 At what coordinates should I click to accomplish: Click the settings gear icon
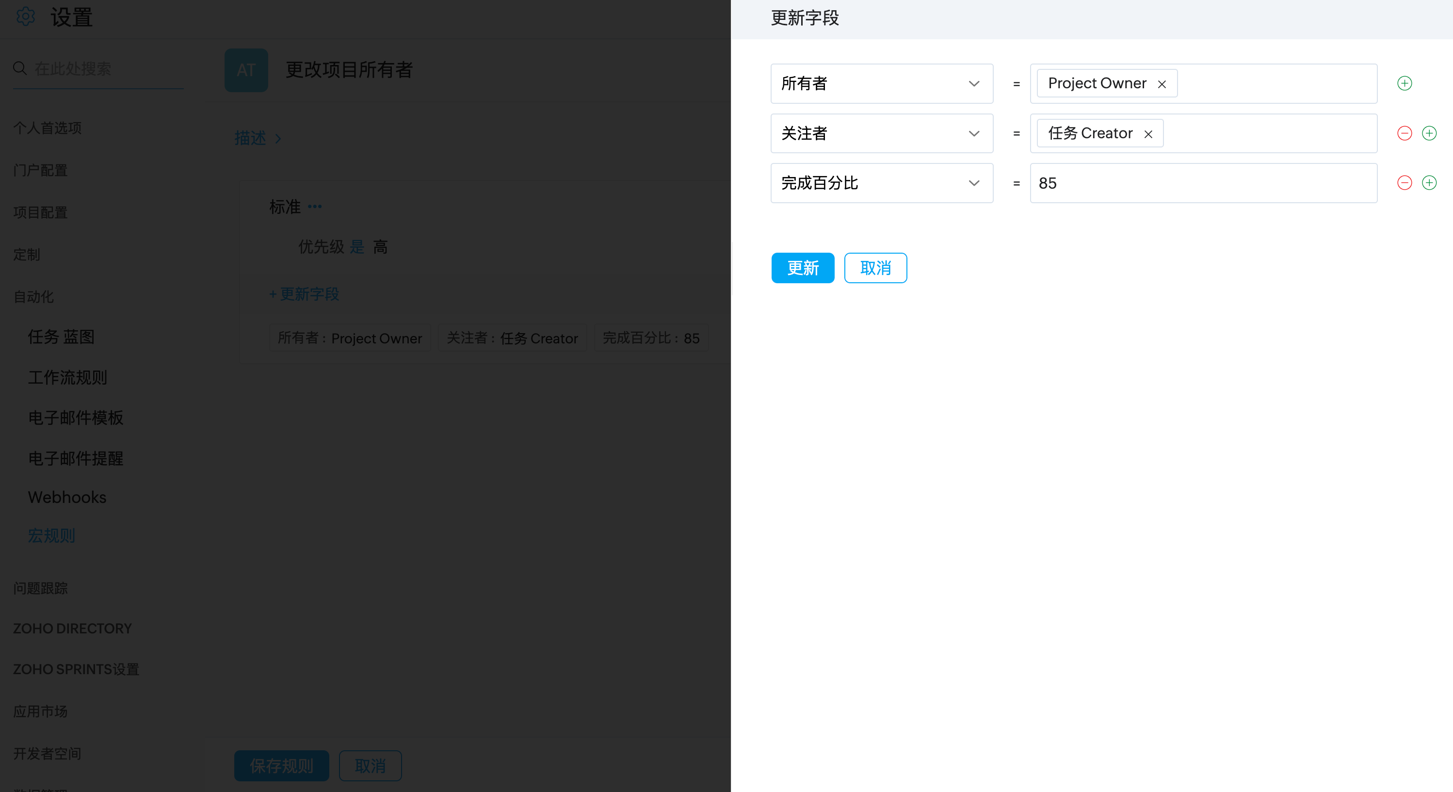tap(25, 16)
